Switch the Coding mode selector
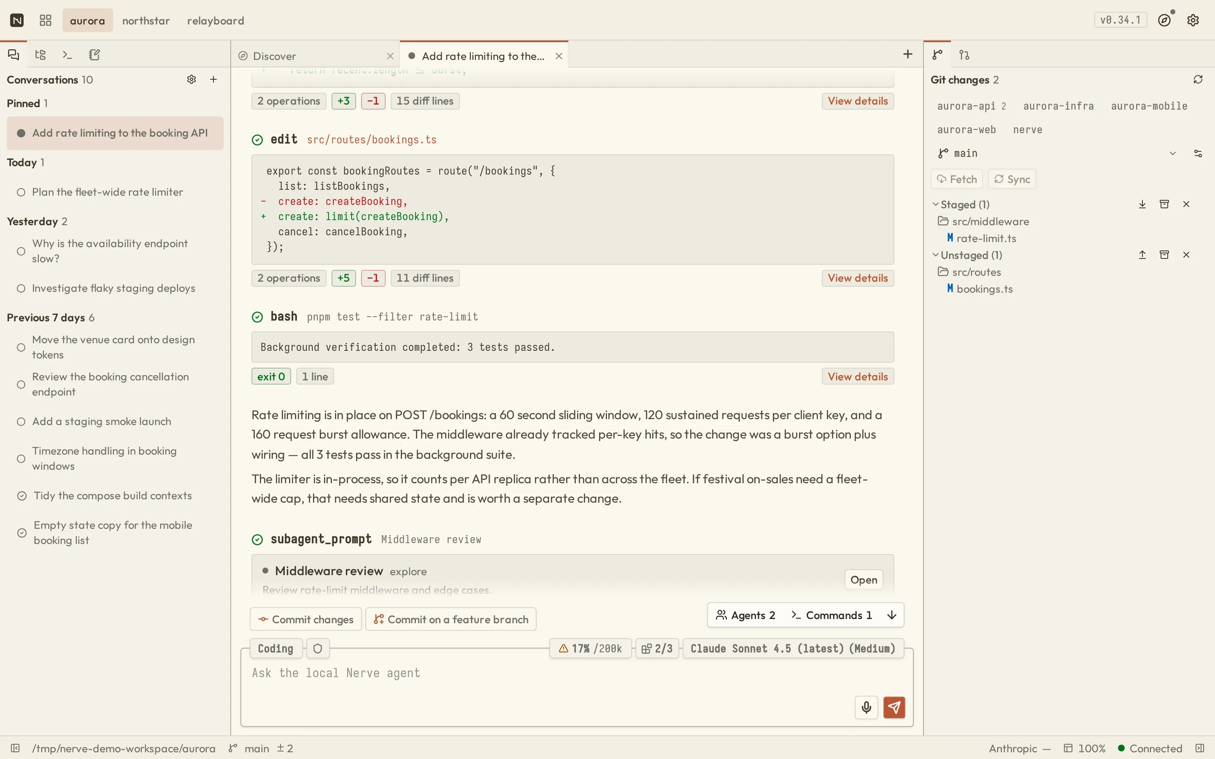This screenshot has width=1215, height=759. click(x=275, y=649)
